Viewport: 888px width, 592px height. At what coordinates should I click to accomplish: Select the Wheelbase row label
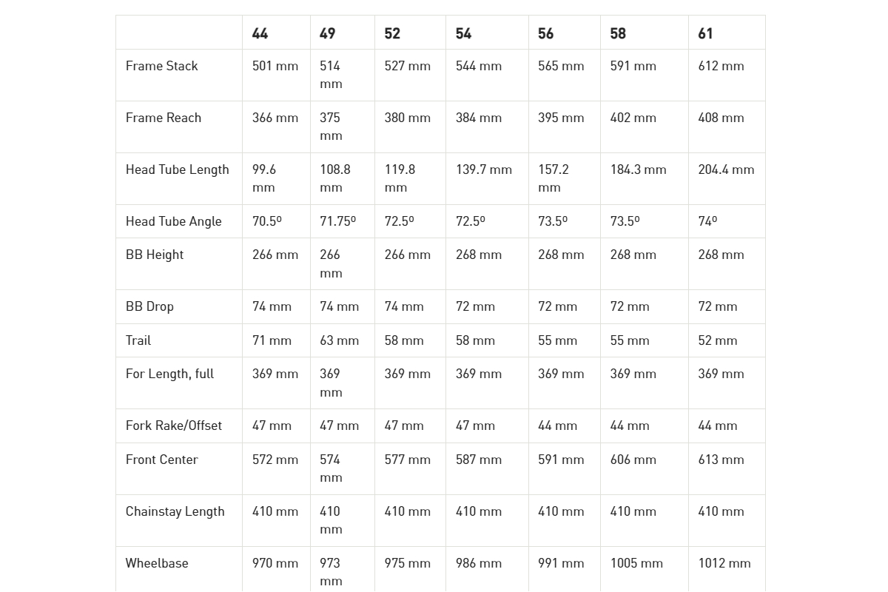[x=157, y=563]
